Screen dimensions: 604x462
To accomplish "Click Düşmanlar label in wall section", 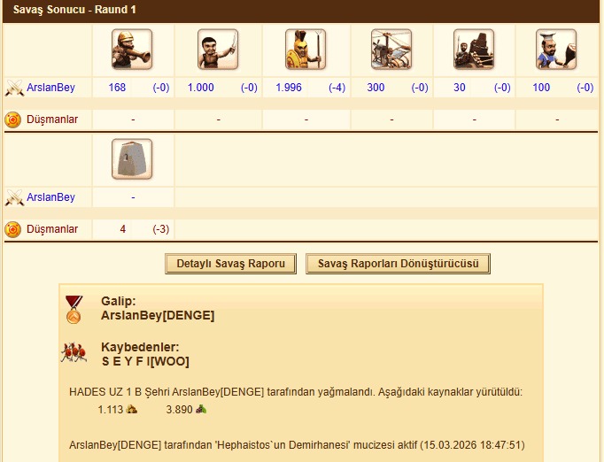I will click(52, 229).
